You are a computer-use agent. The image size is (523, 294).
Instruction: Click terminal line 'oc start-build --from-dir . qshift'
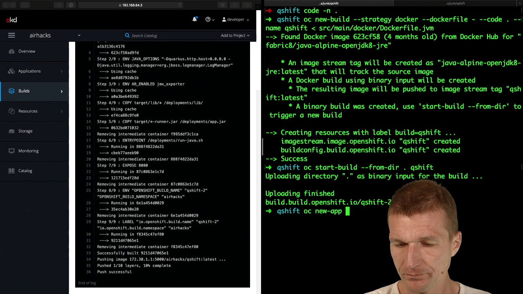pos(350,167)
